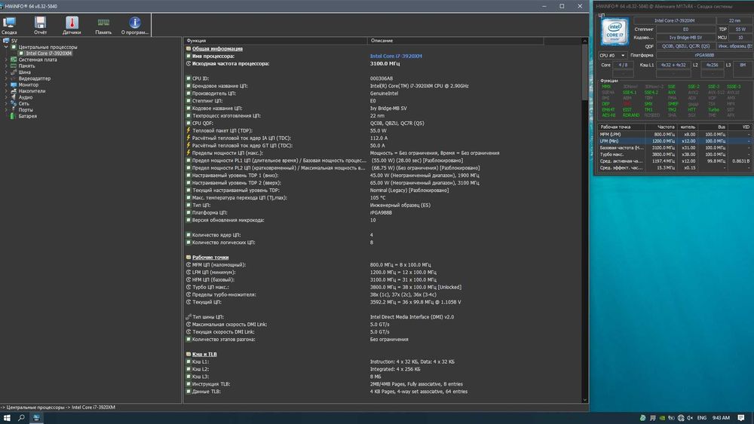The height and width of the screenshot is (424, 754).
Task: Open the CPU #0 dropdown selector
Action: [612, 55]
